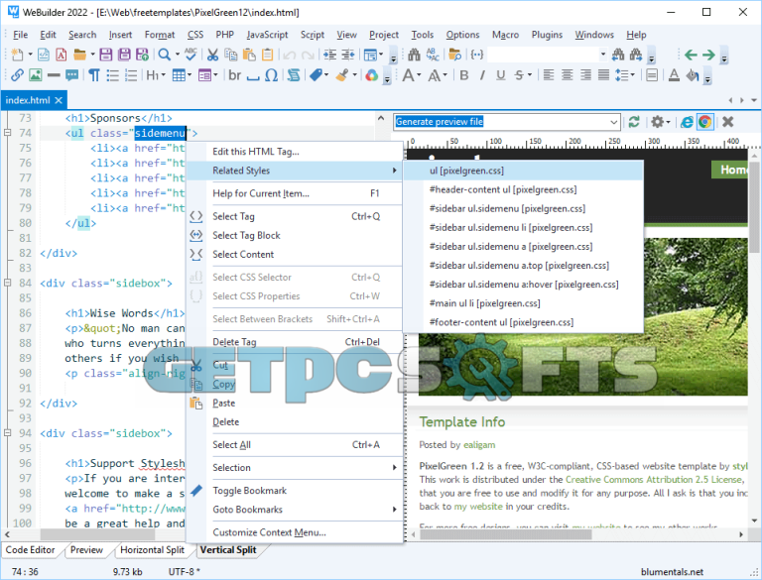Toggle right text alignment
This screenshot has width=762, height=580.
[585, 75]
